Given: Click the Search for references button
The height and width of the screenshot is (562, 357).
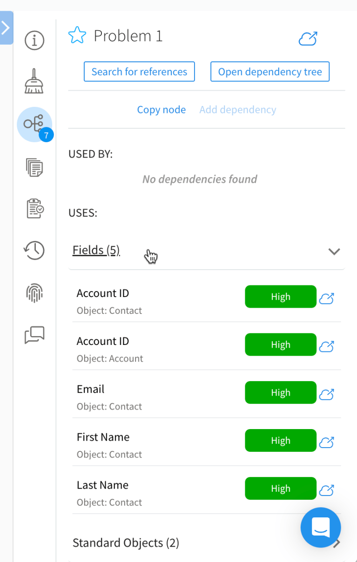Looking at the screenshot, I should pyautogui.click(x=139, y=72).
